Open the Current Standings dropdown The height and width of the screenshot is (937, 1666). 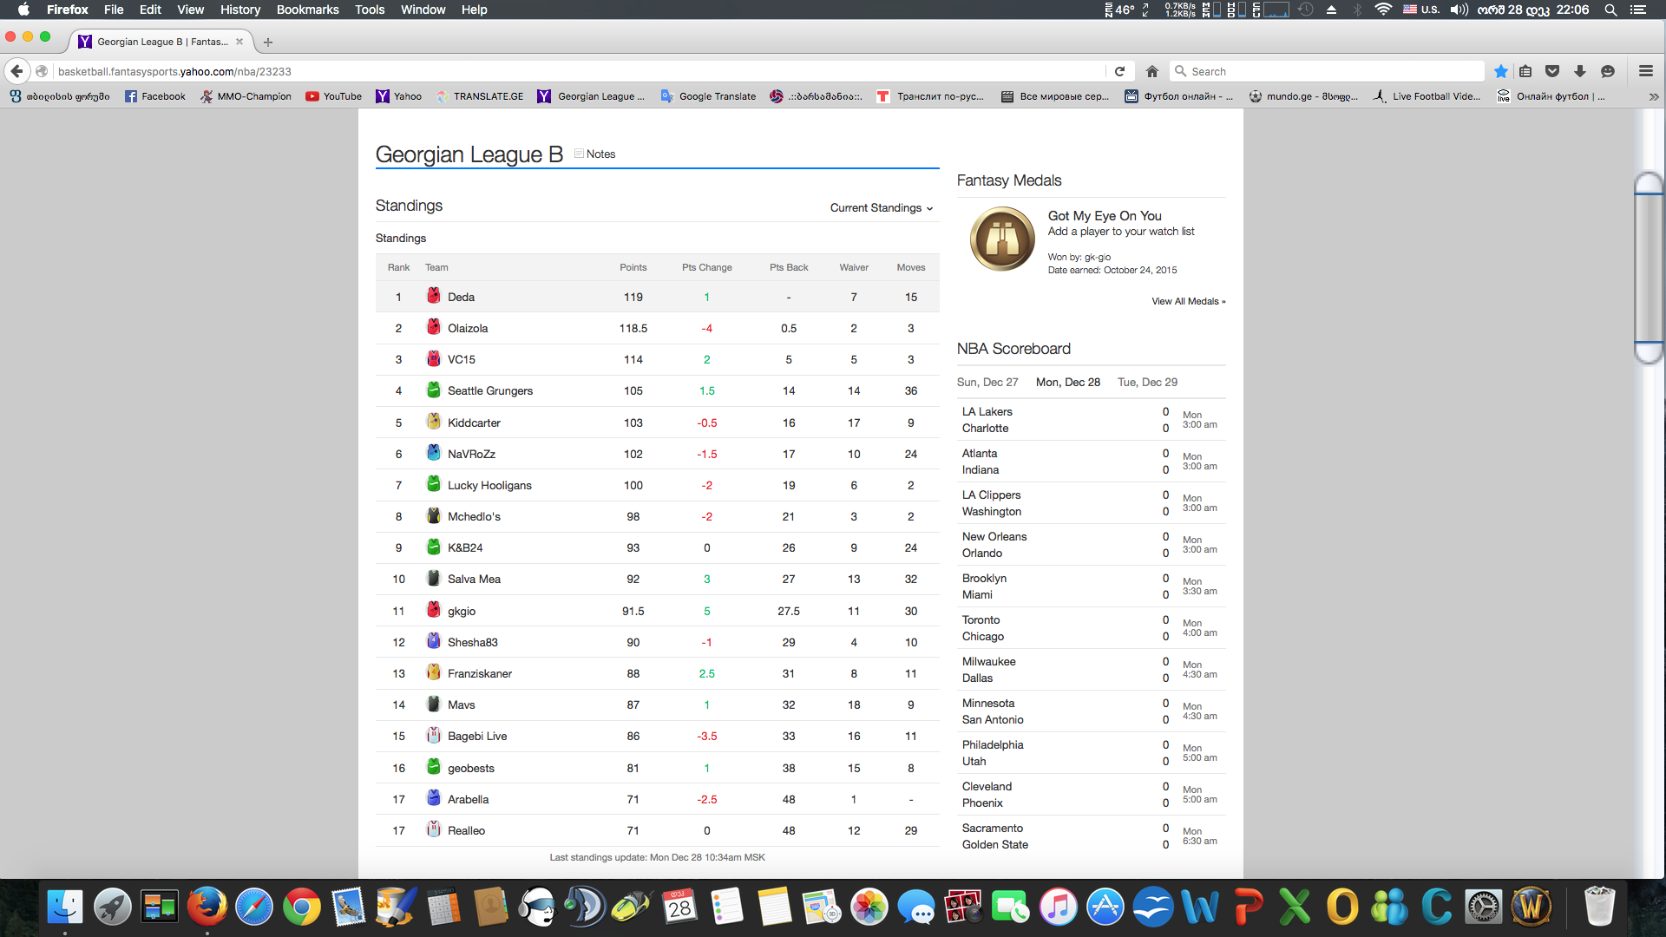pos(880,208)
